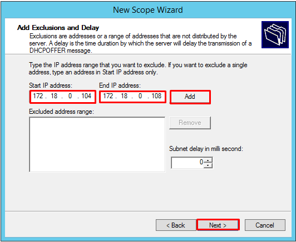This screenshot has height=242, width=296.
Task: Click the New Scope Wizard title
Action: tap(148, 10)
